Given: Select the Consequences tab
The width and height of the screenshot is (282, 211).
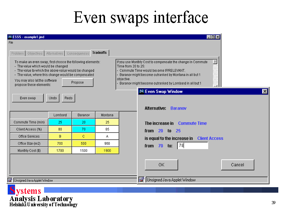Looking at the screenshot, I should point(78,53).
